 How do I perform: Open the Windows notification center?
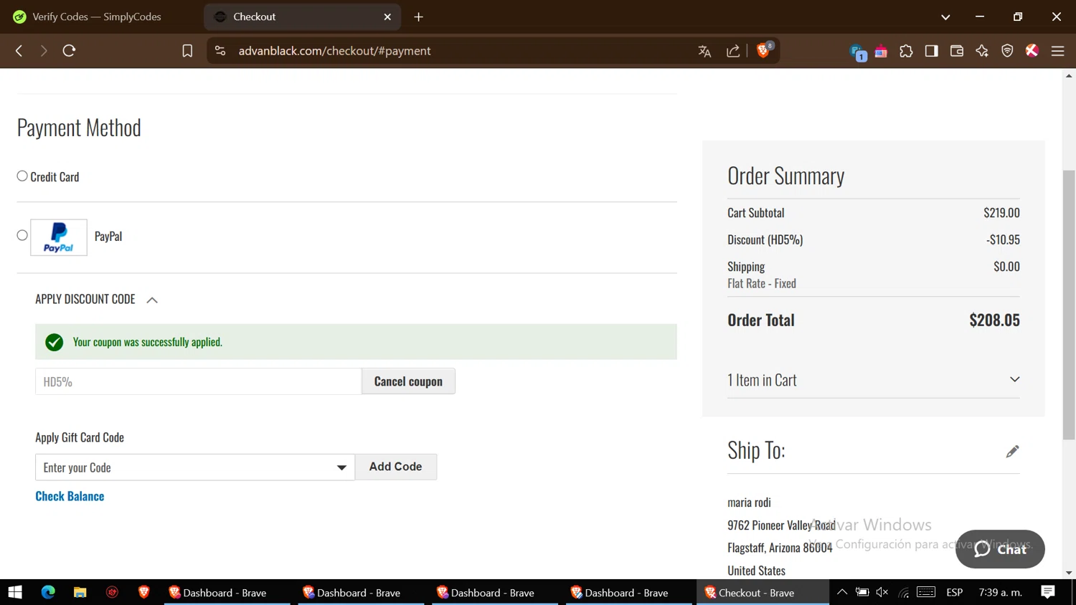pyautogui.click(x=1048, y=592)
